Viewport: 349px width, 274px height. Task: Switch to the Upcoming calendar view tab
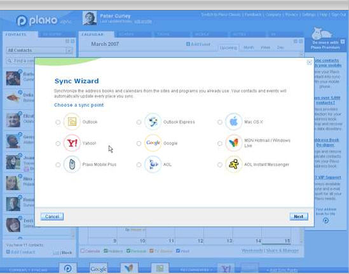[x=228, y=48]
